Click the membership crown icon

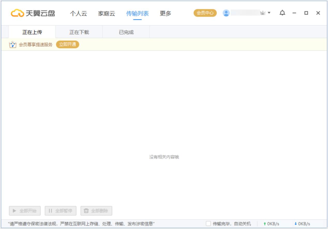[x=263, y=13]
